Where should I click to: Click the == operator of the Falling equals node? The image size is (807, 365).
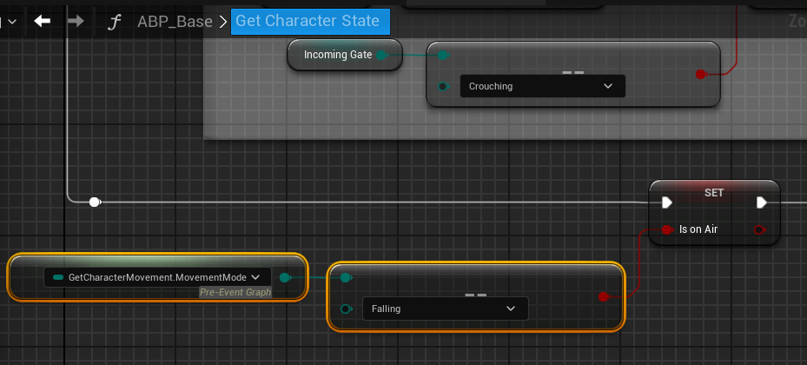tap(475, 295)
